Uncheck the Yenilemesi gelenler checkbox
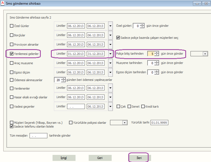The height and width of the screenshot is (162, 211). coord(12,54)
